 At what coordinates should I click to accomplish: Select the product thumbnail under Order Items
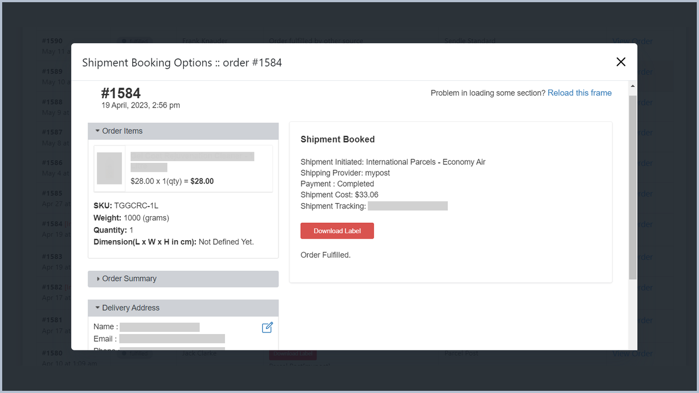109,168
